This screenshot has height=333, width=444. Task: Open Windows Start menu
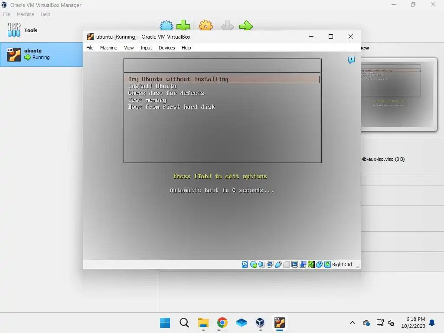point(165,323)
